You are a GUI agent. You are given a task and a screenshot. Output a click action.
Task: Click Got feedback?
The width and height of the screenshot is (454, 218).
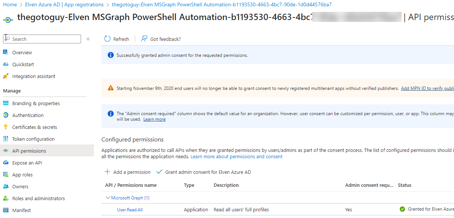tap(161, 39)
